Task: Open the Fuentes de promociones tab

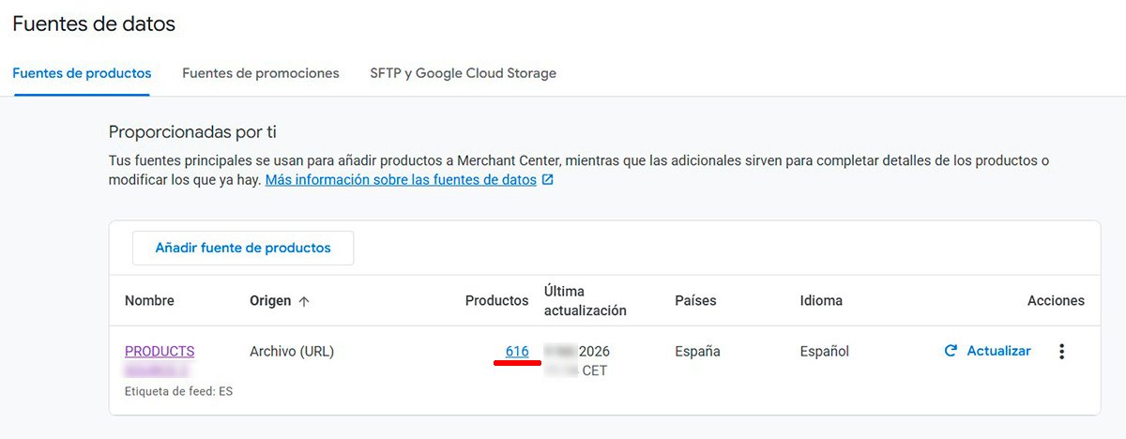Action: pyautogui.click(x=261, y=73)
